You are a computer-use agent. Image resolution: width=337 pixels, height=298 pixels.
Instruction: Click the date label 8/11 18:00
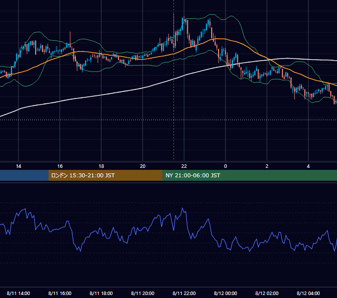(101, 293)
